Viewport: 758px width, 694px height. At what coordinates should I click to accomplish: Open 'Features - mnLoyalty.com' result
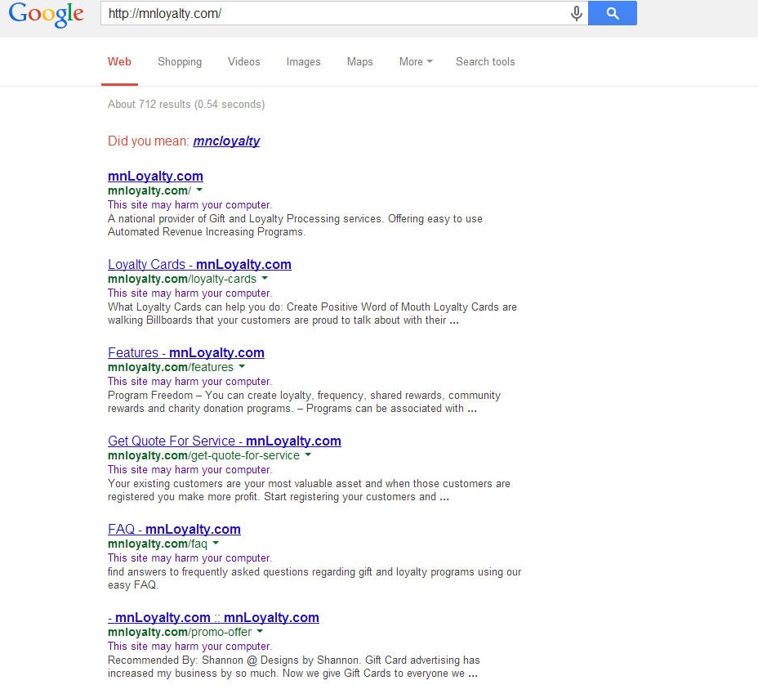[x=185, y=352]
